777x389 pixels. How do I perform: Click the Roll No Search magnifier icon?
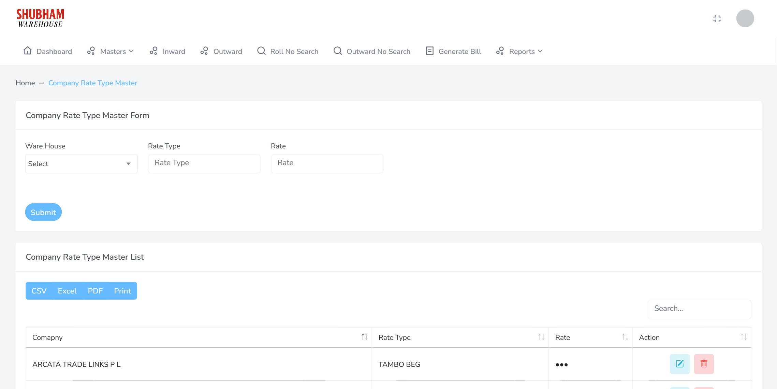pyautogui.click(x=261, y=51)
